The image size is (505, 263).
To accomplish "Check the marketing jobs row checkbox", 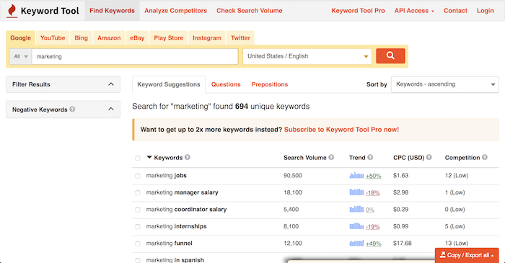I will [x=138, y=176].
